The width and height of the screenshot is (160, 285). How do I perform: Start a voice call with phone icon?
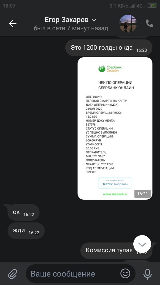coord(149,23)
